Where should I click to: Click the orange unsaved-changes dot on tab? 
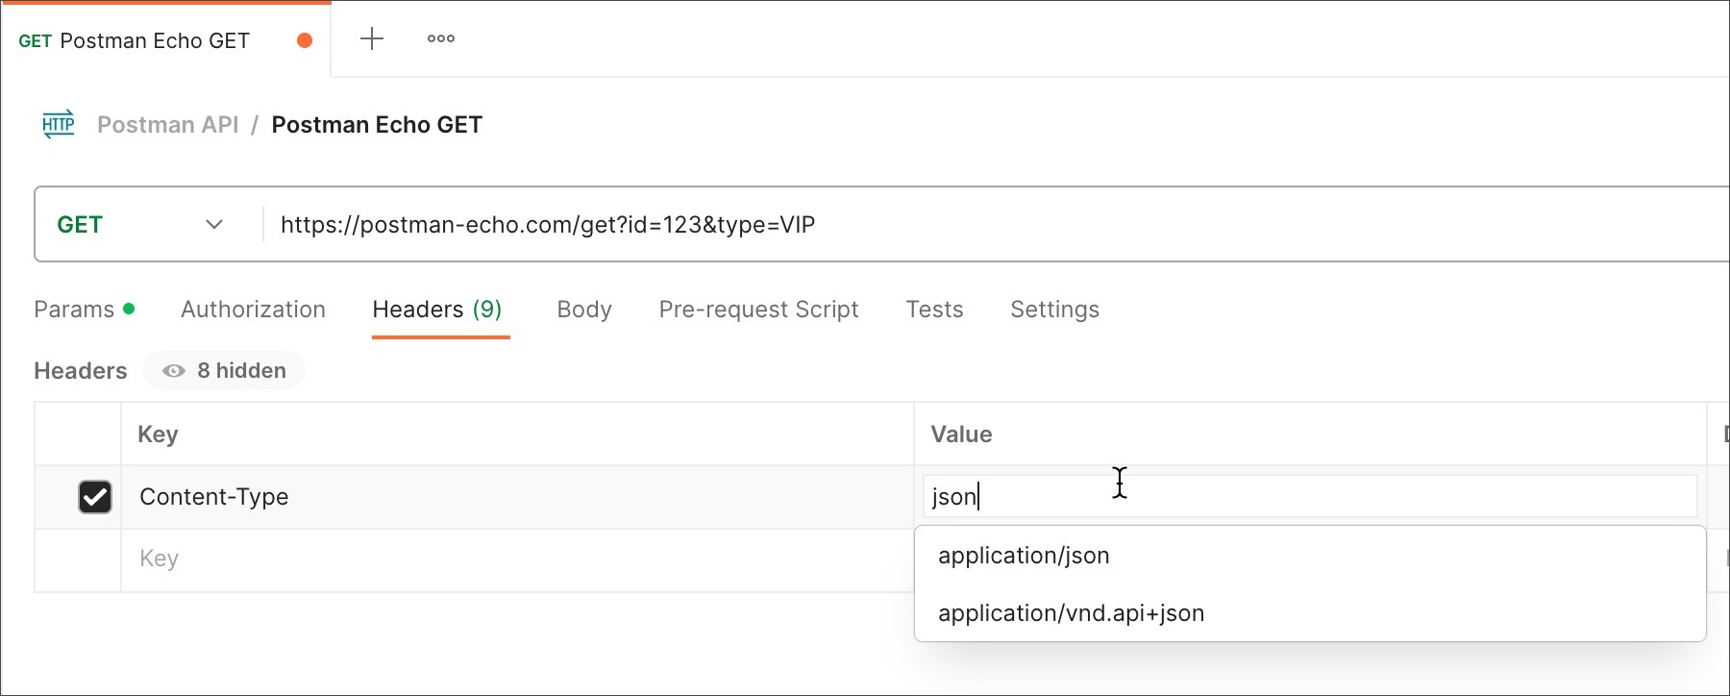305,40
